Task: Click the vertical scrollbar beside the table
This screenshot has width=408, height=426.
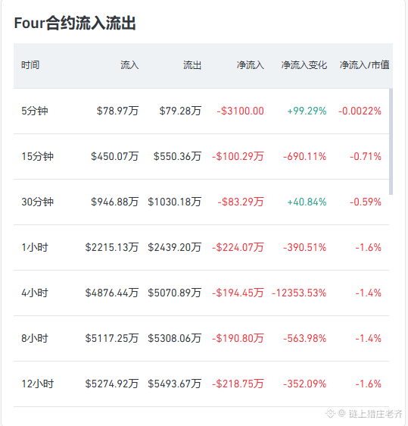Action: [x=391, y=142]
